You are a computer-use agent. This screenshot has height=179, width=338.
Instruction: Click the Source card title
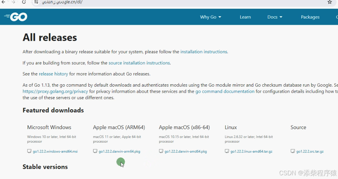pos(298,127)
